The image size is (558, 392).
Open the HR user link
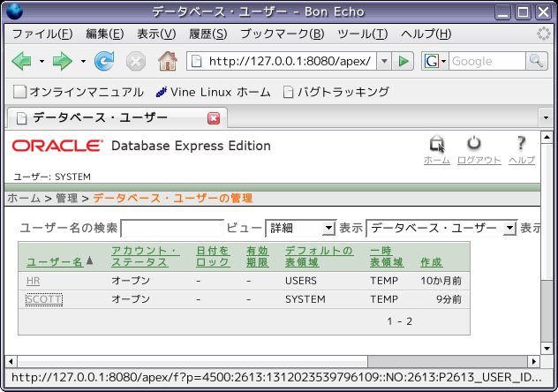click(x=33, y=281)
